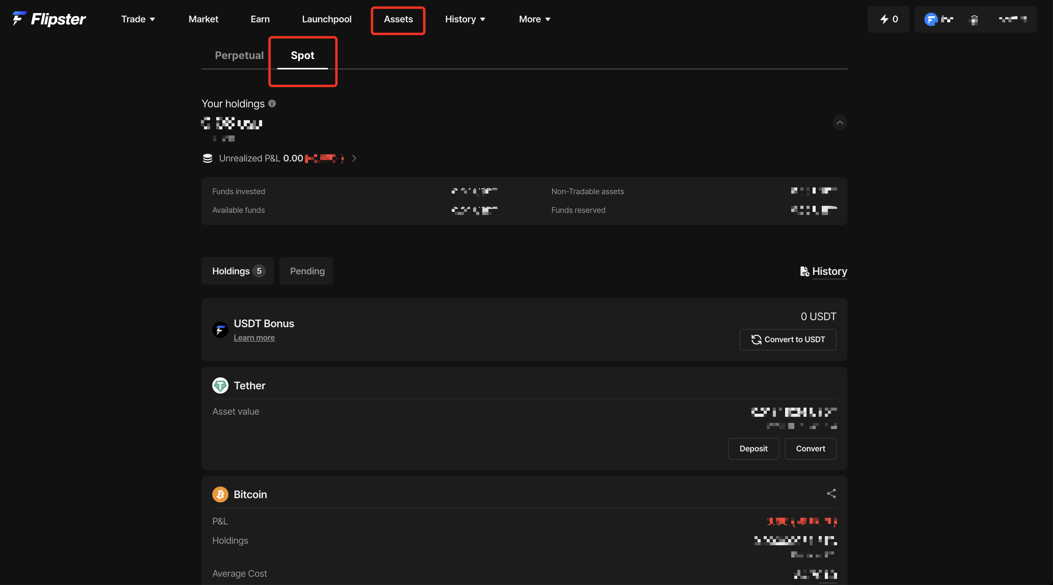The width and height of the screenshot is (1053, 585).
Task: Click the Tether coin icon
Action: point(220,386)
